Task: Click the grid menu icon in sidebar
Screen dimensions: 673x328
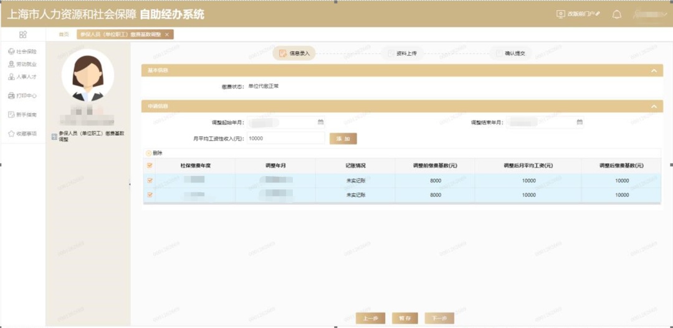Action: click(23, 35)
